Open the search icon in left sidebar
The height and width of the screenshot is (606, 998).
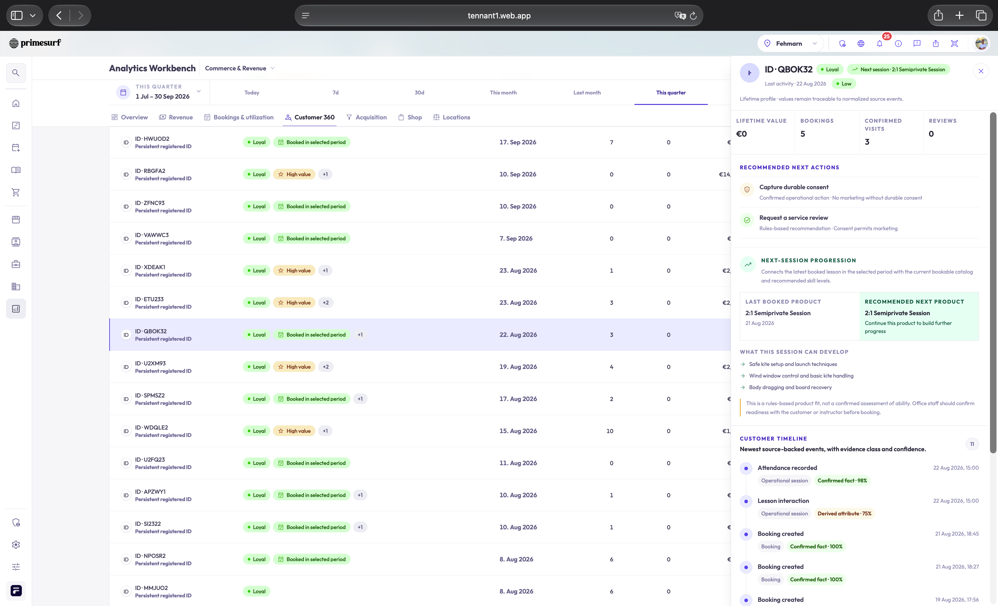tap(16, 73)
